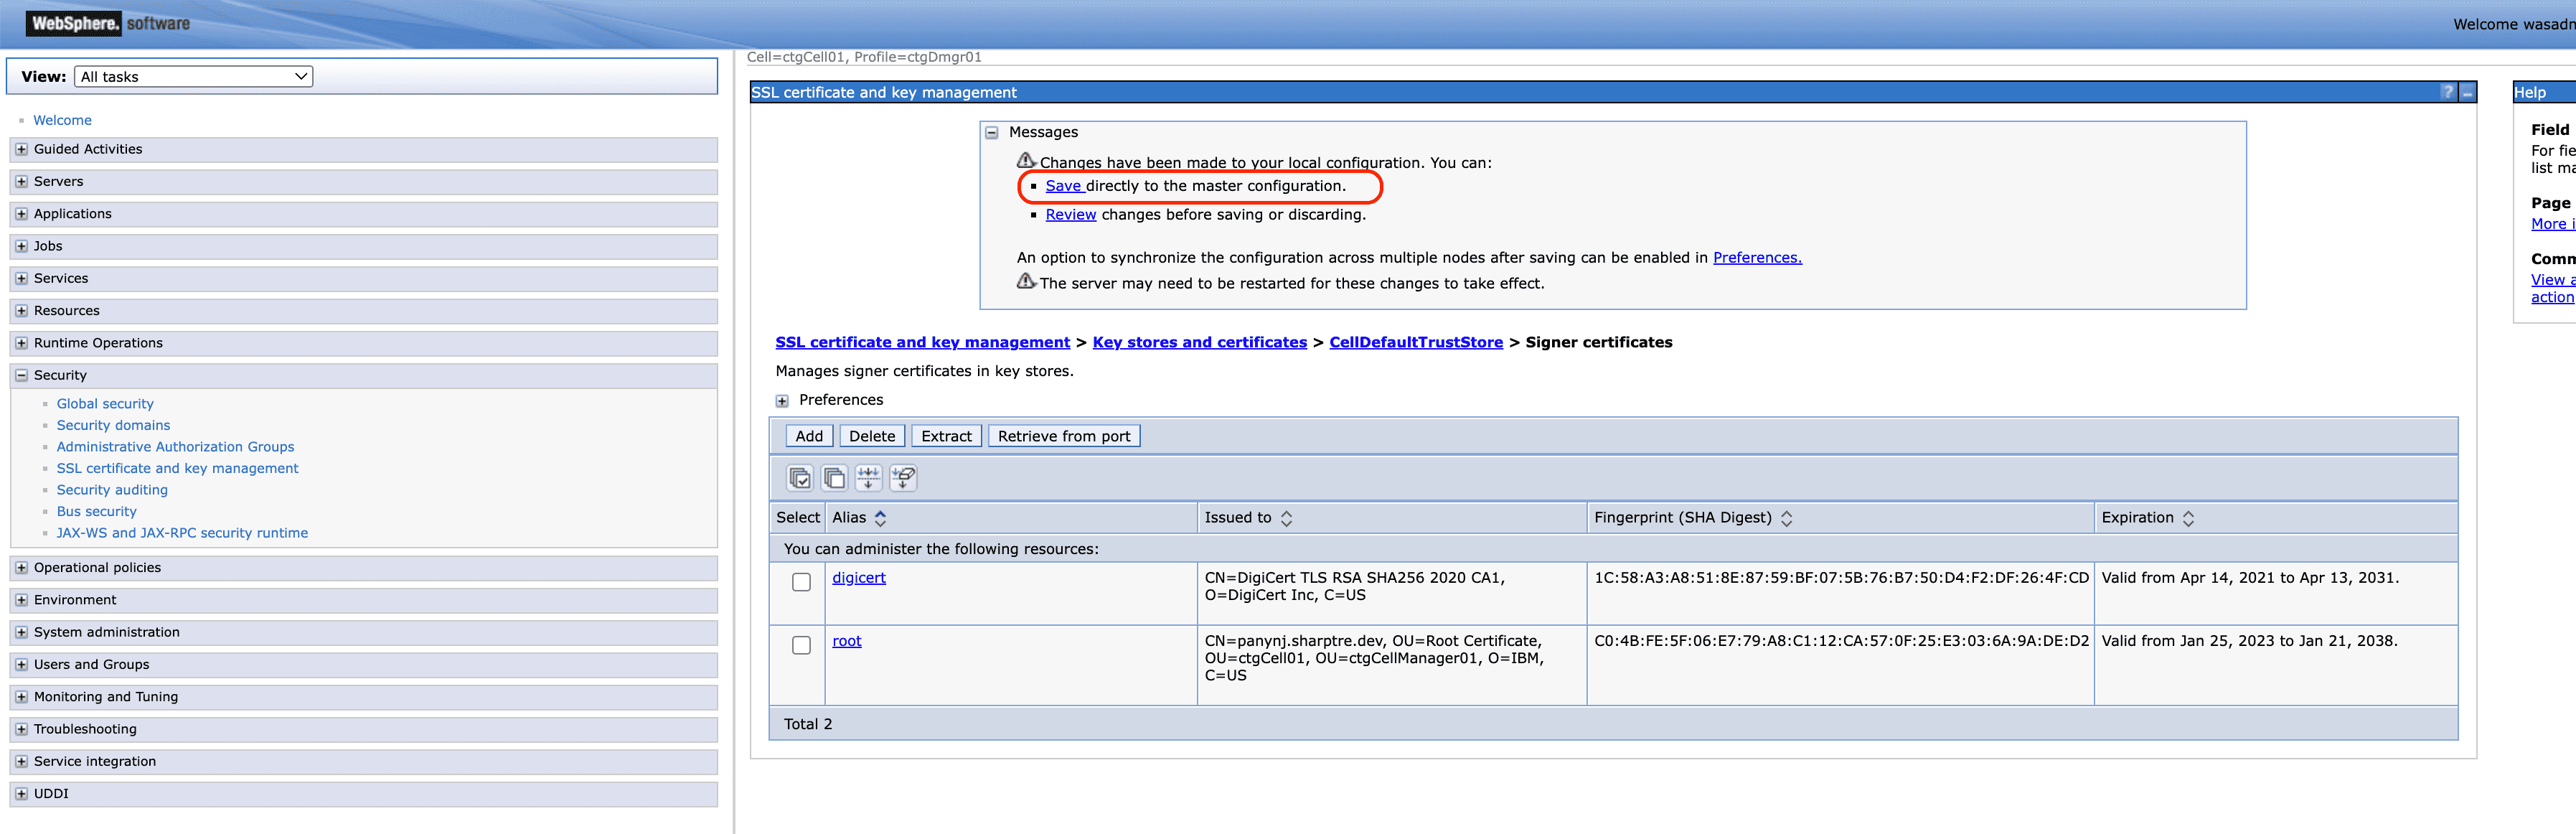
Task: Open the Preferences link in messages
Action: coord(1757,258)
